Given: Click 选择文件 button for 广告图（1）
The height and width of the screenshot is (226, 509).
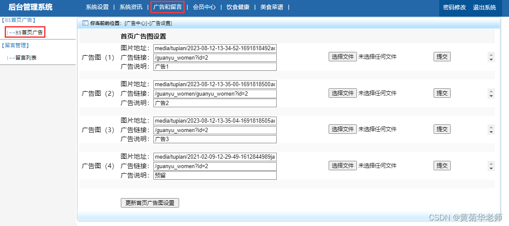Looking at the screenshot, I should (343, 57).
